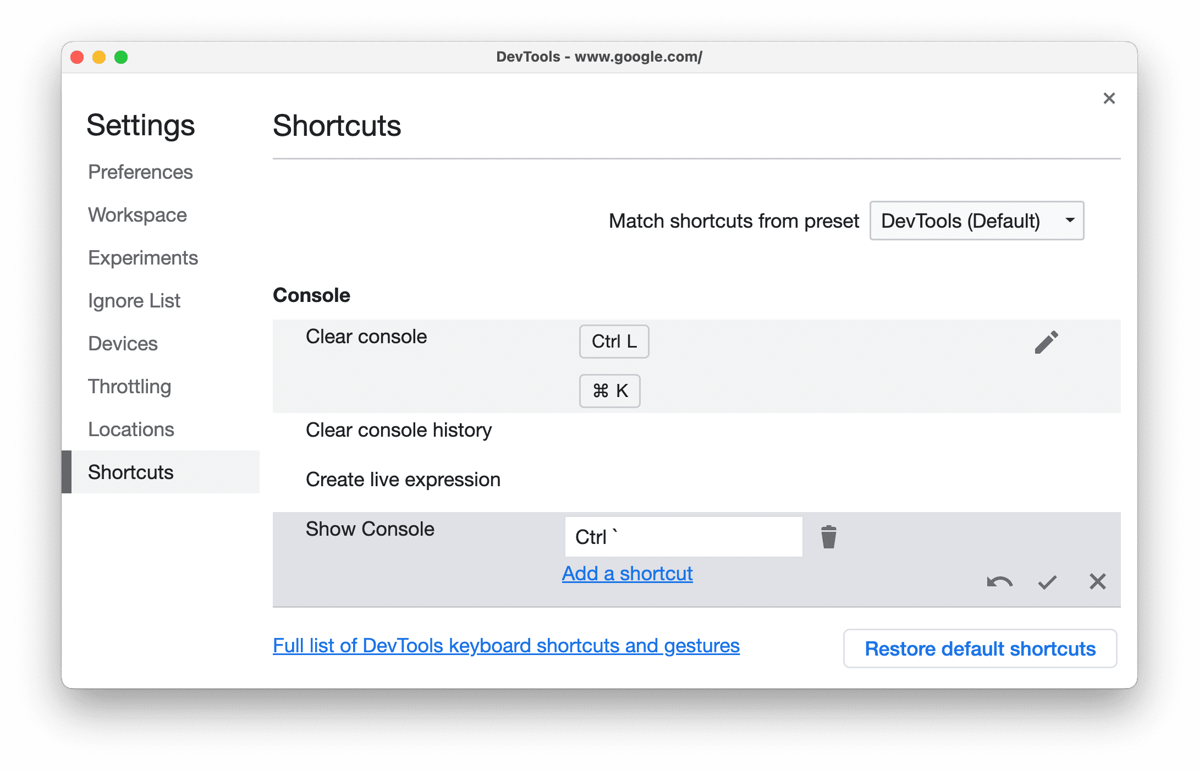Click the delete trash icon for Show Console
1199x770 pixels.
pyautogui.click(x=828, y=537)
